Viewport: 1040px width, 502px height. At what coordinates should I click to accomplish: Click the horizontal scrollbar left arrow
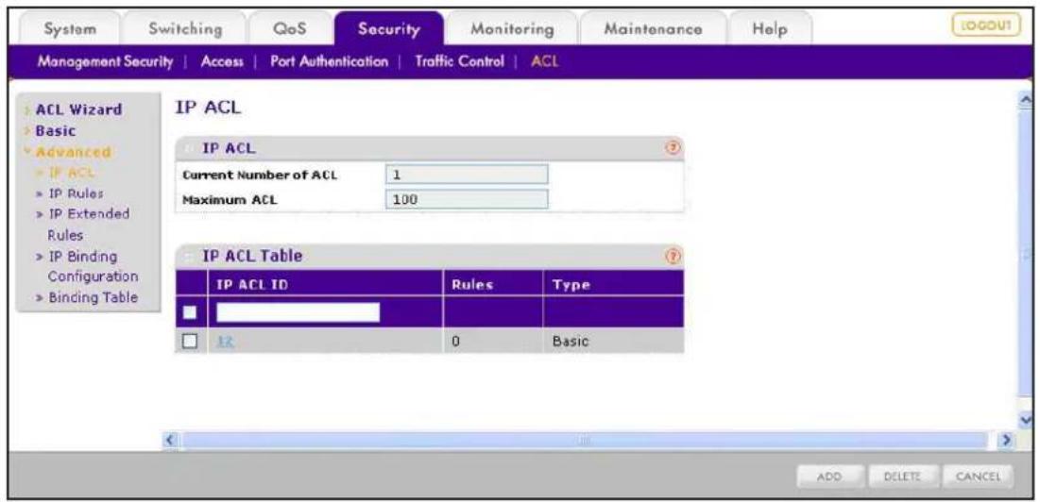[x=168, y=439]
